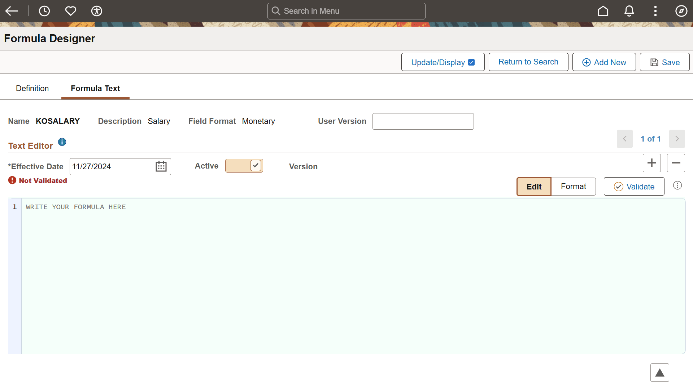This screenshot has width=693, height=389.
Task: Click the Validate button
Action: pos(634,187)
